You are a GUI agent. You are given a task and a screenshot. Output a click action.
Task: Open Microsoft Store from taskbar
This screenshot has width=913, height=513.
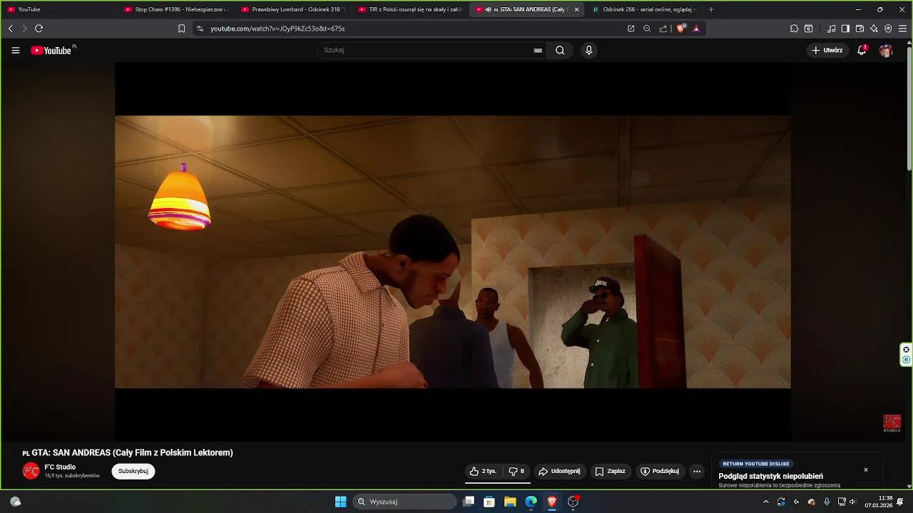pos(489,502)
